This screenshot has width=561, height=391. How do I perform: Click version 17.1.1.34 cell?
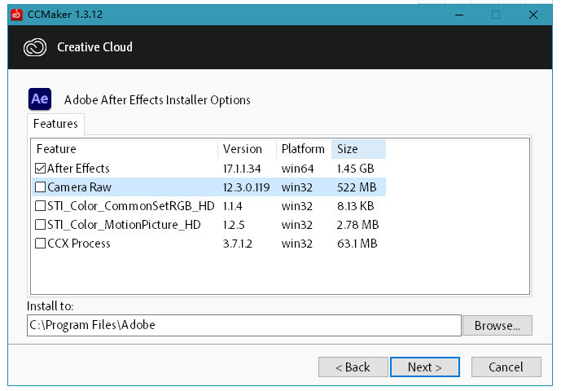242,169
